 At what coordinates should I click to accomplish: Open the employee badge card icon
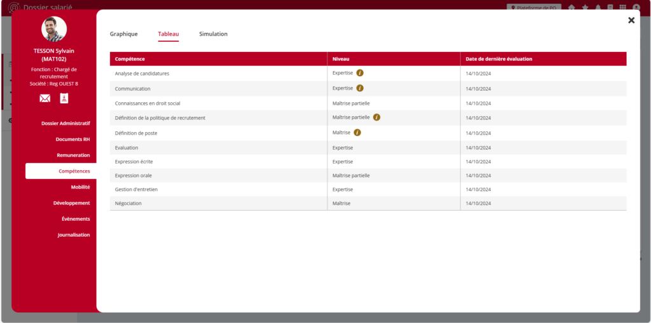[x=64, y=98]
